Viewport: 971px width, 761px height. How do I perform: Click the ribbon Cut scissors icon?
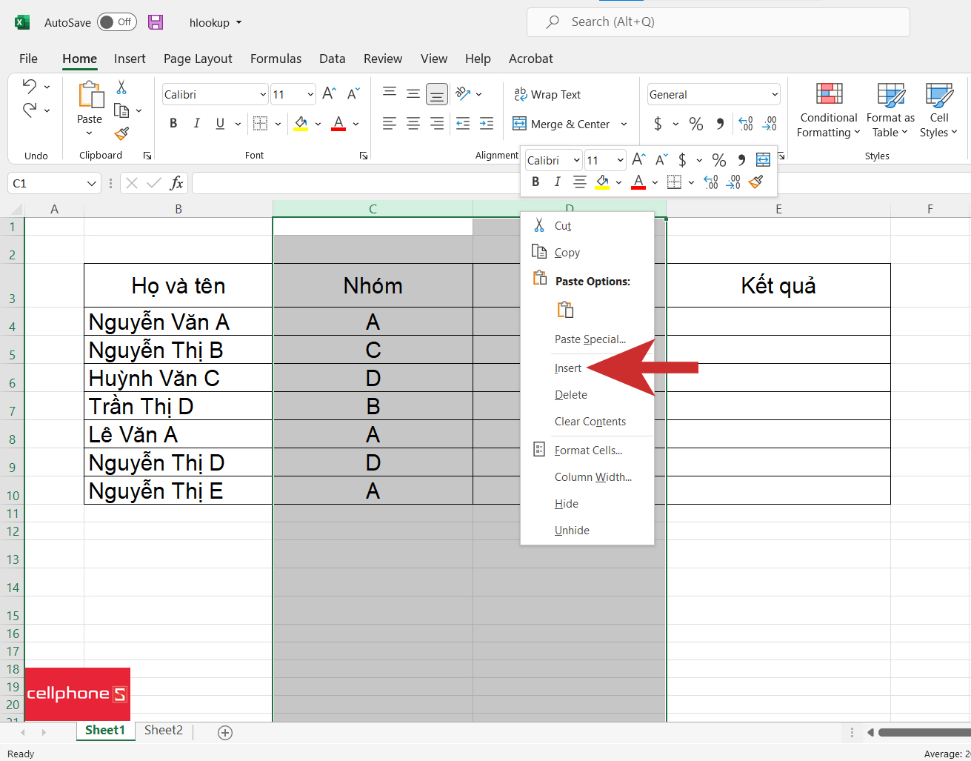121,87
